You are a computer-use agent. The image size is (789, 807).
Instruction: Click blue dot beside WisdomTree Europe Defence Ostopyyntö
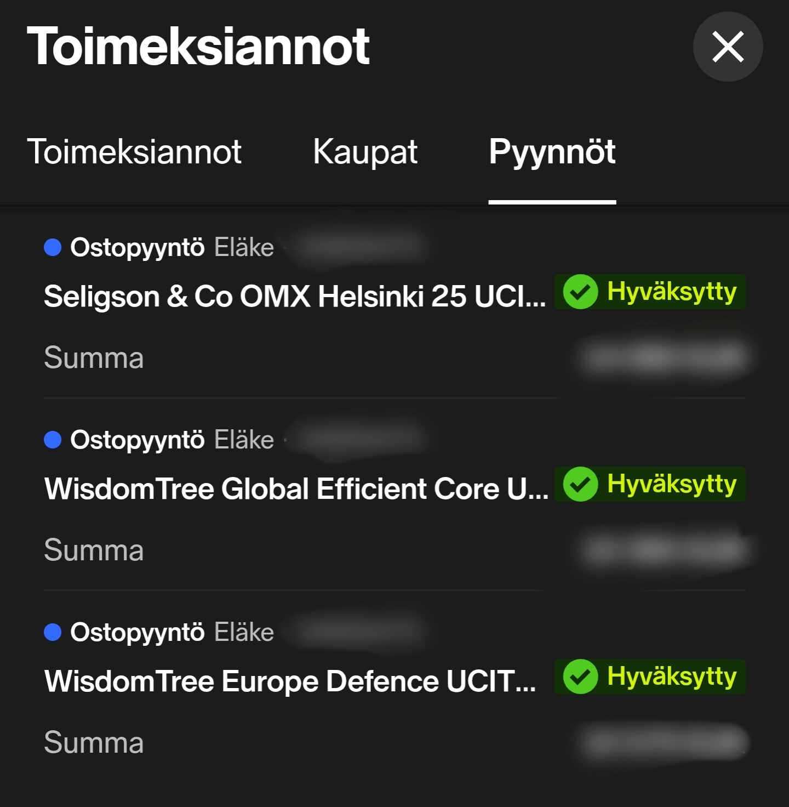[x=53, y=632]
